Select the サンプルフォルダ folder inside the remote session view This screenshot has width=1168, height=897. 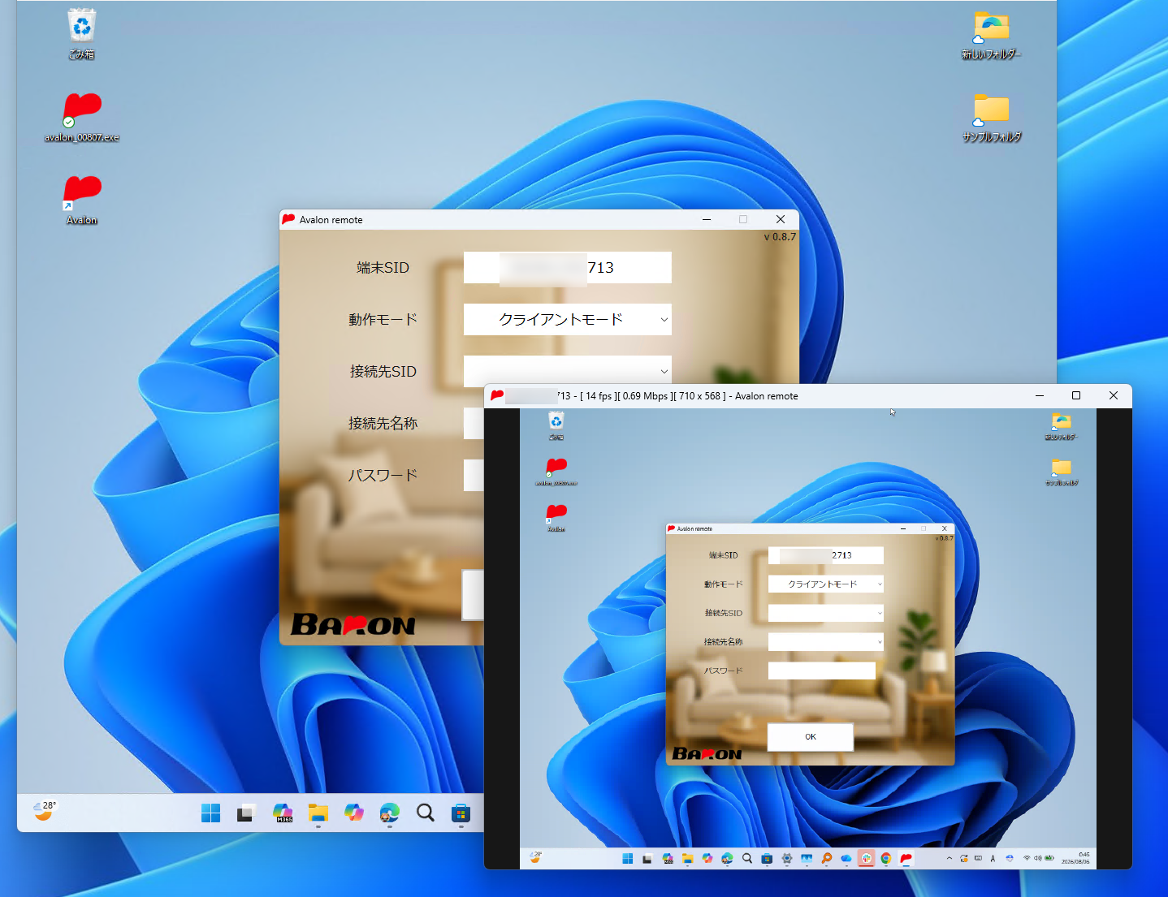point(1061,472)
